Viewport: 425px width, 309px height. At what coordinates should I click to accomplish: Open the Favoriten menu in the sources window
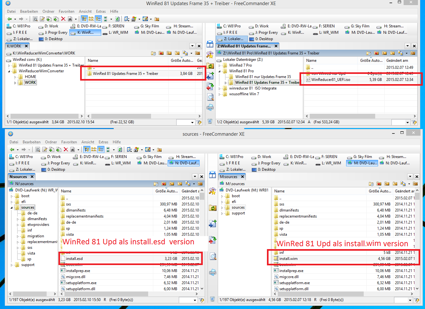[x=69, y=142]
